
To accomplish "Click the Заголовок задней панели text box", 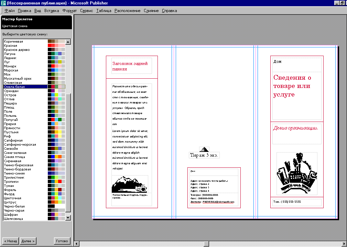I will (131, 67).
